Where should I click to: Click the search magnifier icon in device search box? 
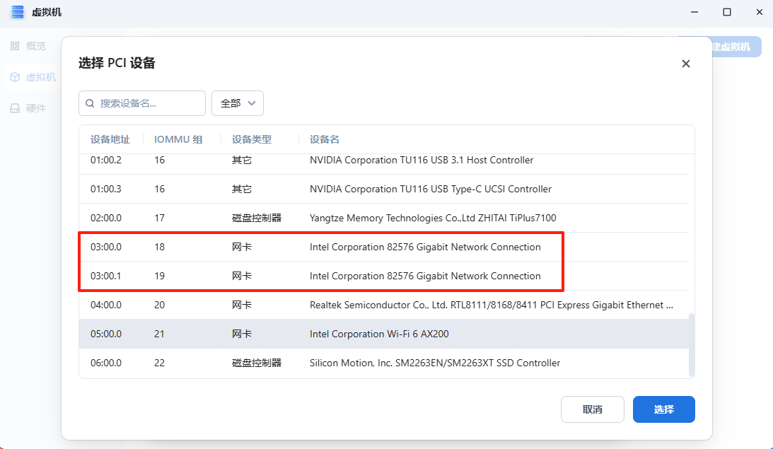coord(90,103)
